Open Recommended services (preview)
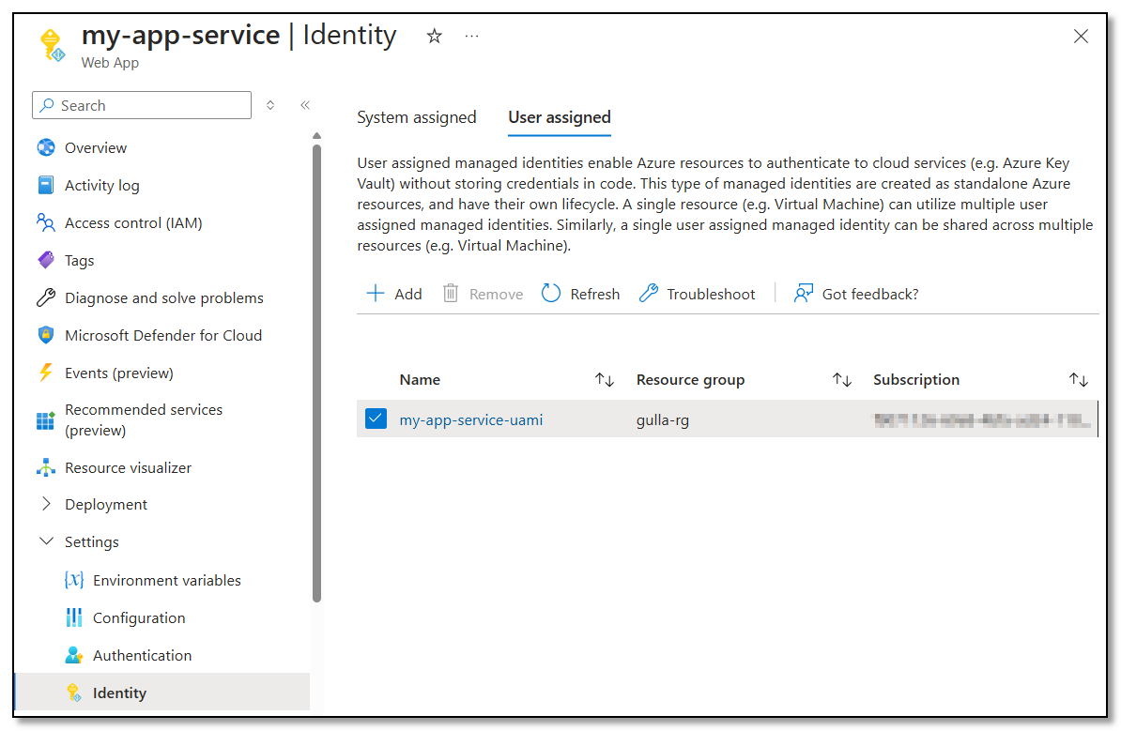This screenshot has width=1121, height=731. [x=144, y=419]
